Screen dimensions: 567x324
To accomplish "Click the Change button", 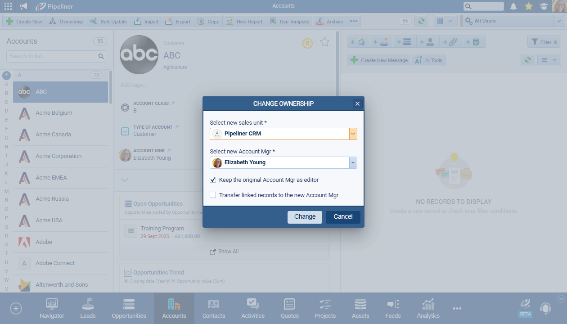I will click(x=305, y=217).
